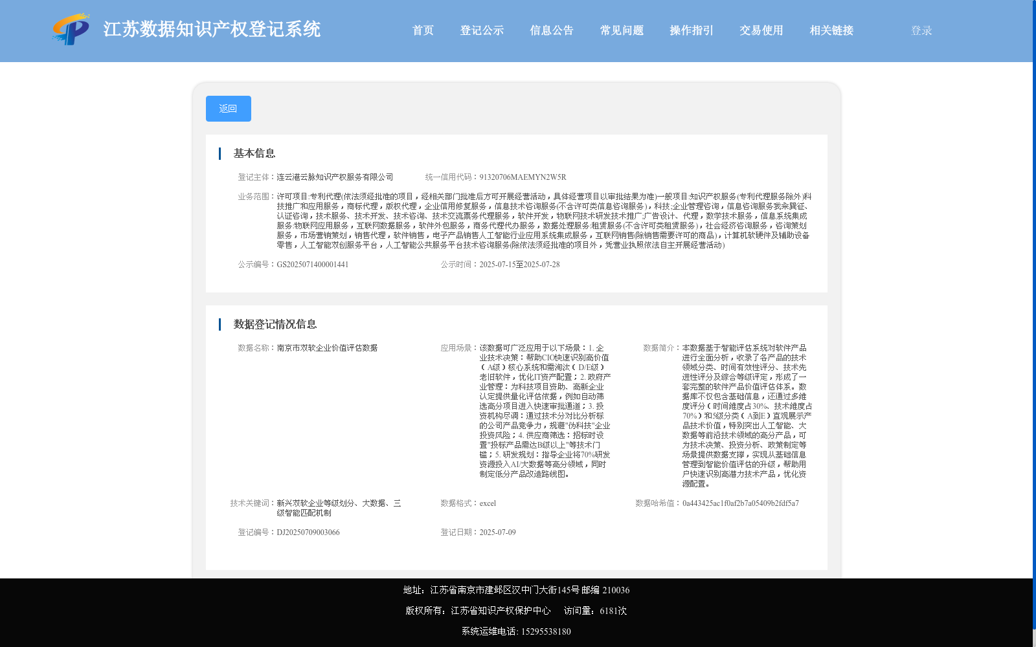Select company name 连云港云脉知识产权服务有限公司
This screenshot has height=647, width=1036.
pyautogui.click(x=335, y=177)
